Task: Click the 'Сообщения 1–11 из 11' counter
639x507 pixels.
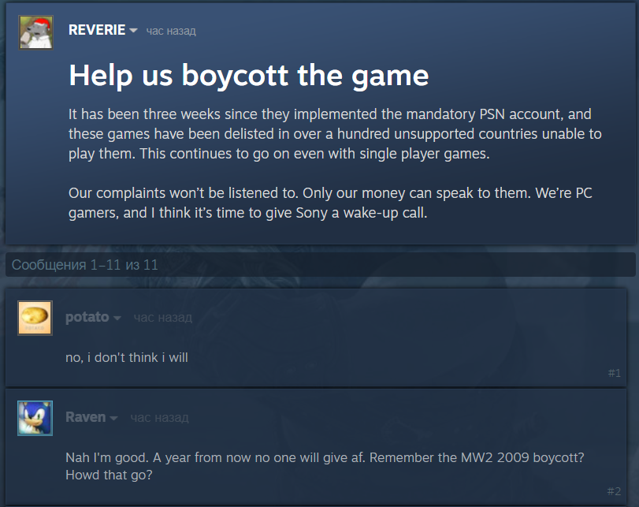Action: pos(85,265)
